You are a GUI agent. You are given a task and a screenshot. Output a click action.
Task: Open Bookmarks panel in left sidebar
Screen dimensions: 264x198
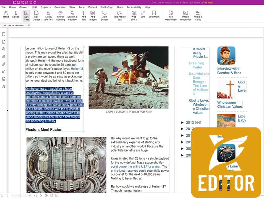pyautogui.click(x=4, y=34)
